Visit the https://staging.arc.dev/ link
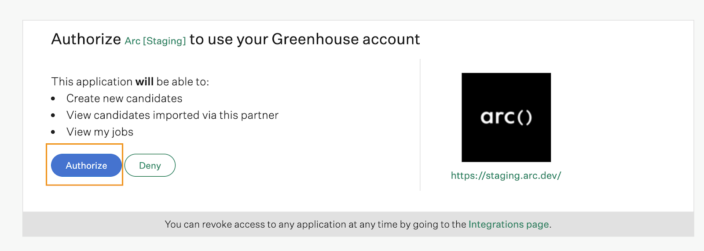The image size is (704, 251). (x=506, y=175)
